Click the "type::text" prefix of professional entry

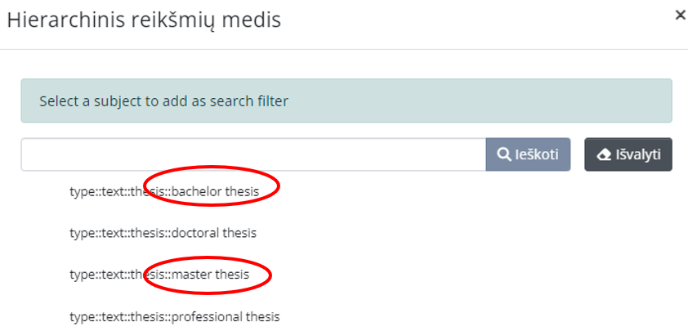coord(92,316)
